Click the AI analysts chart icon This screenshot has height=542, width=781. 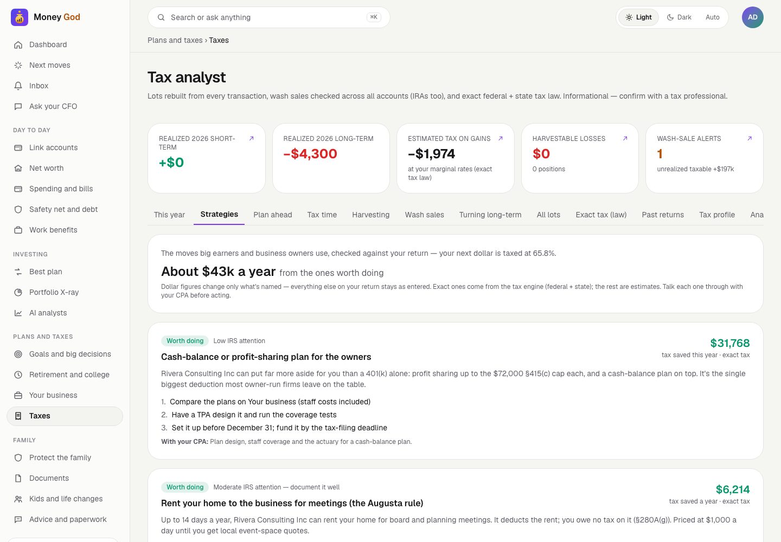(18, 313)
